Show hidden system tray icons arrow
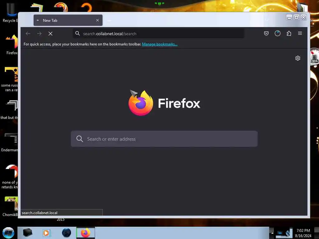This screenshot has width=319, height=239. (272, 233)
